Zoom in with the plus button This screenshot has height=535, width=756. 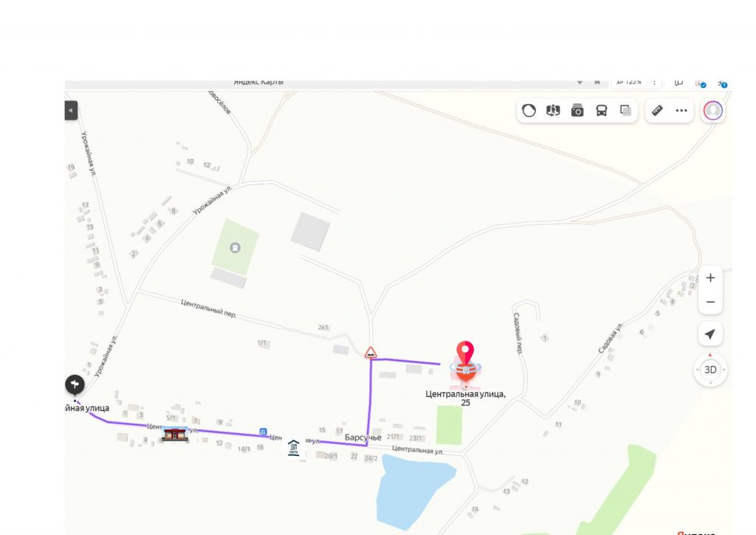pos(710,278)
